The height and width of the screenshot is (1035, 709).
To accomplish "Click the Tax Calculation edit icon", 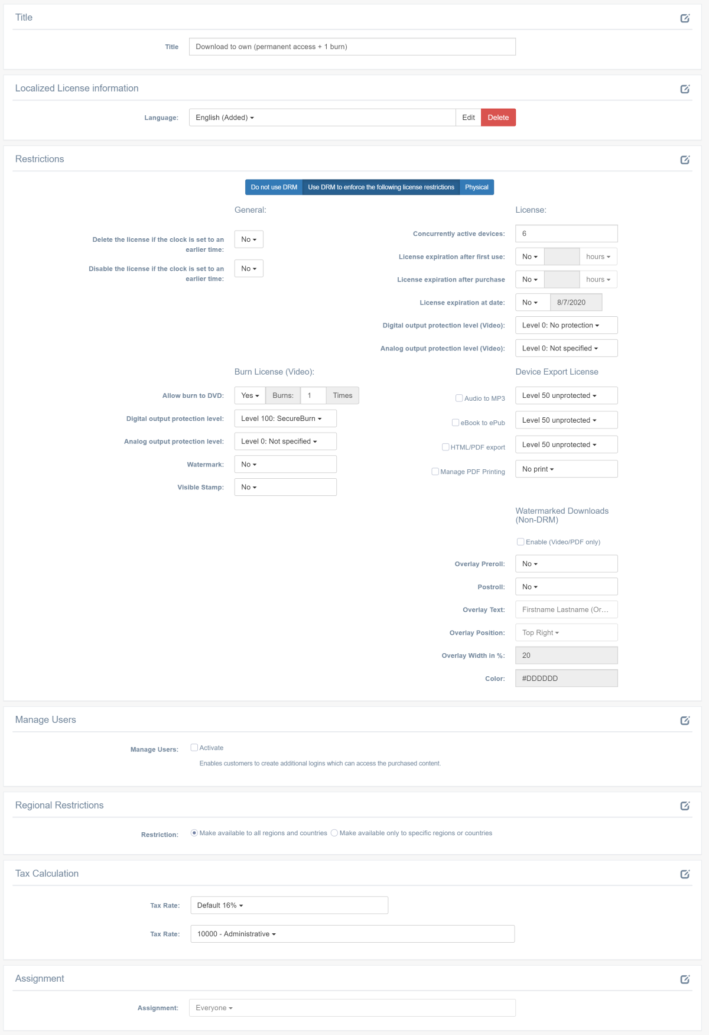I will [x=685, y=874].
